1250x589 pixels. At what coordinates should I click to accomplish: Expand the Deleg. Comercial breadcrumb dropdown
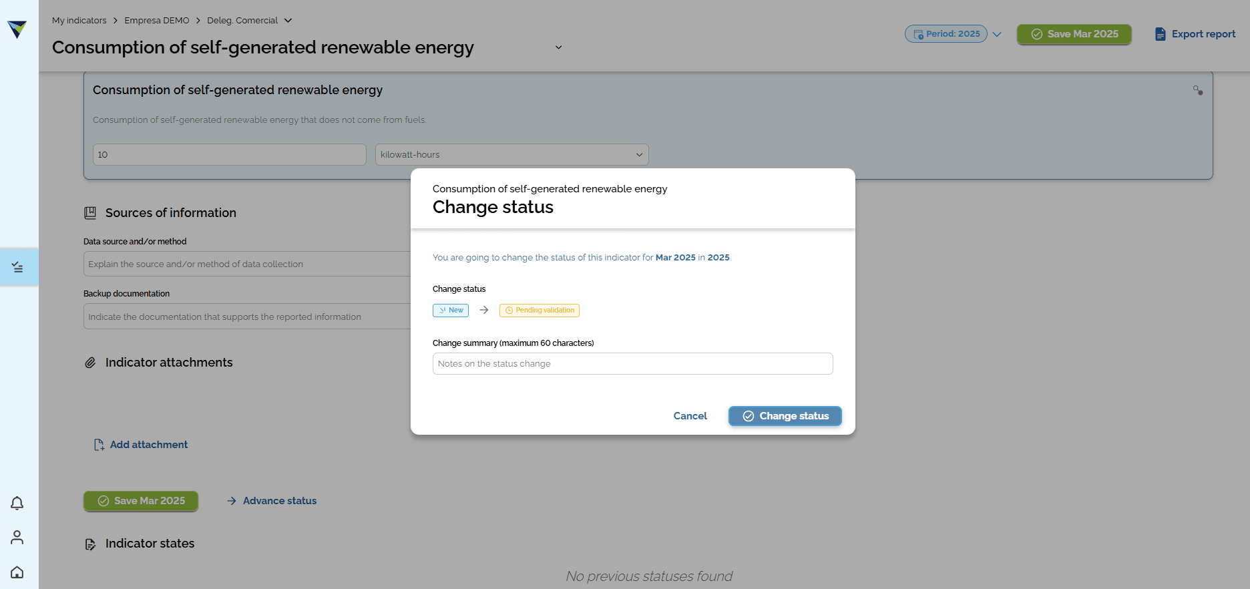(x=288, y=21)
